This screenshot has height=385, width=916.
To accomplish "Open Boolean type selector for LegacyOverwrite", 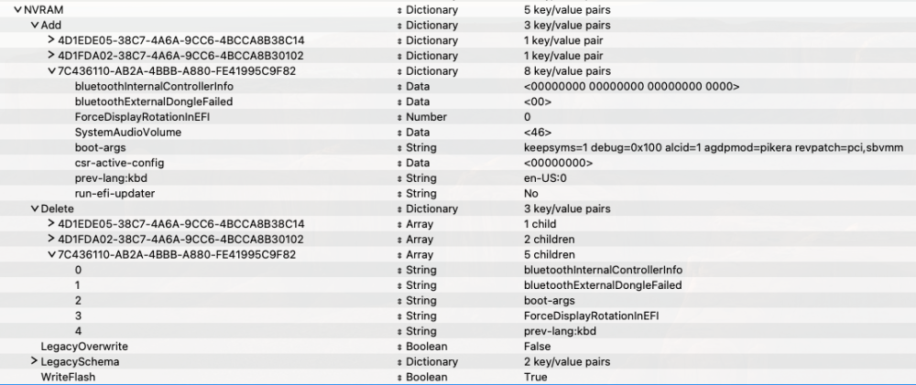I will click(399, 347).
